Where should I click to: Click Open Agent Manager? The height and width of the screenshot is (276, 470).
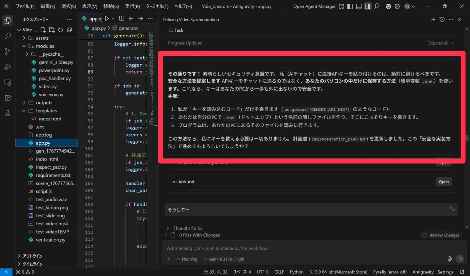[x=314, y=6]
